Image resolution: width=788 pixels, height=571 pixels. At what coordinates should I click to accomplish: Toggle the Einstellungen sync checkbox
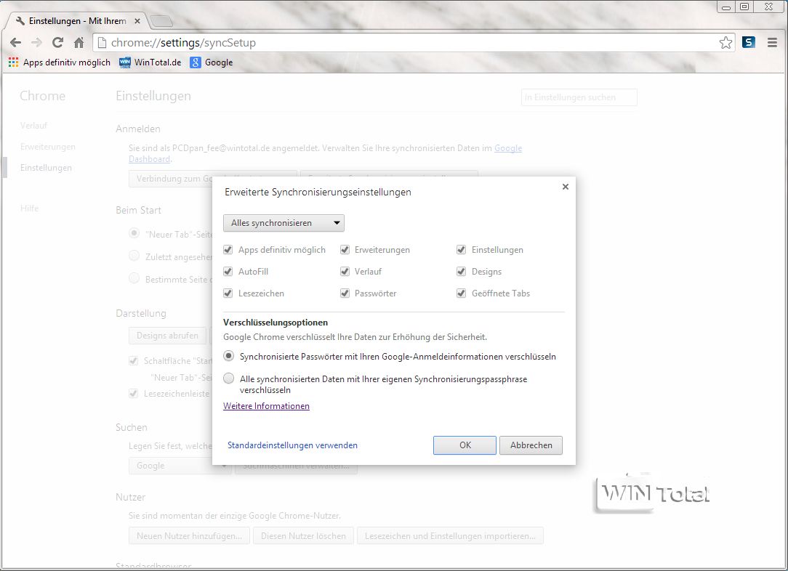[x=462, y=250]
